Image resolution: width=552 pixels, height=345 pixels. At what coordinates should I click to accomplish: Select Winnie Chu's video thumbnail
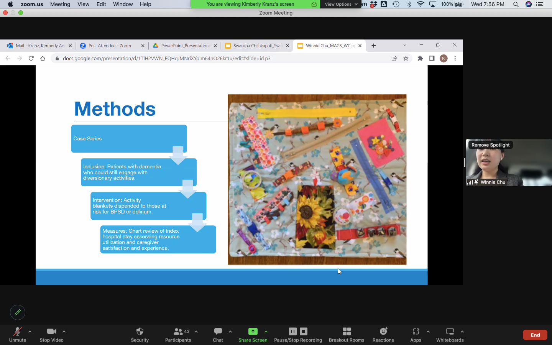pyautogui.click(x=509, y=163)
